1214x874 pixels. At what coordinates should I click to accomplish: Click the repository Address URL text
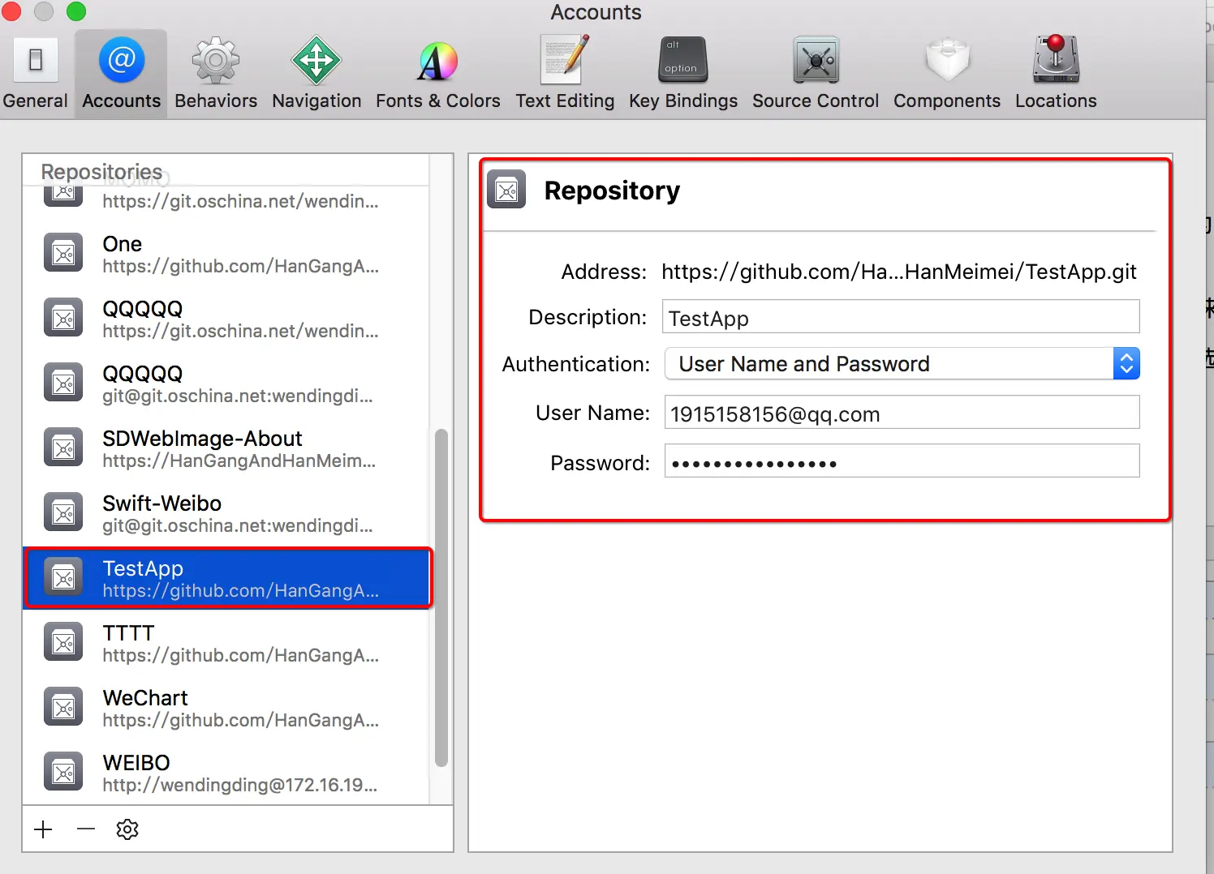[899, 272]
